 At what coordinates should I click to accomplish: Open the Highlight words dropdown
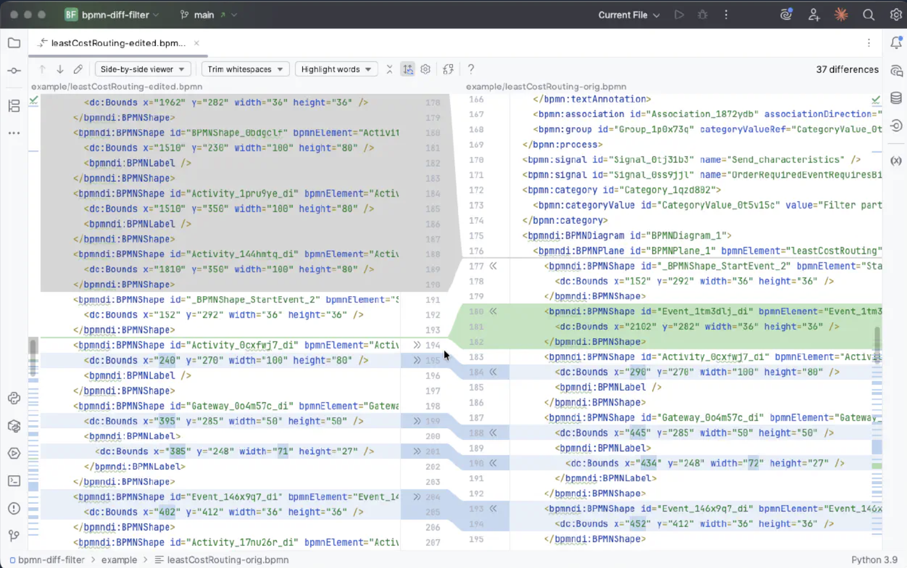pyautogui.click(x=336, y=69)
